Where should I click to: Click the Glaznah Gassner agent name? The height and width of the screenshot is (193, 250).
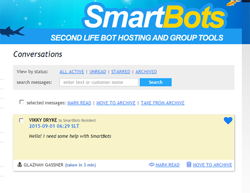[x=44, y=165]
